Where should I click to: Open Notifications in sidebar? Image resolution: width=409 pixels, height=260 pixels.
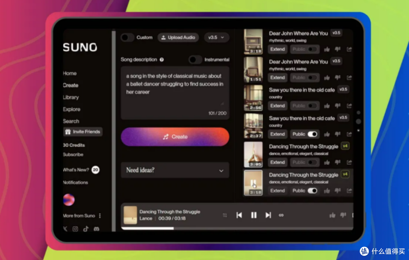tap(75, 183)
